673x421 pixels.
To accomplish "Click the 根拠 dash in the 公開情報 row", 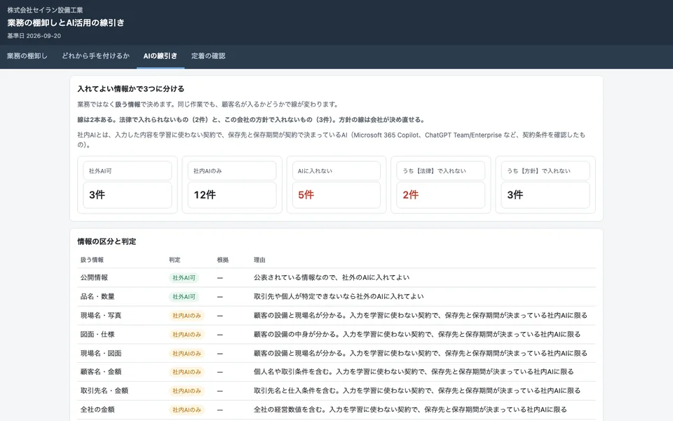I will coord(219,278).
